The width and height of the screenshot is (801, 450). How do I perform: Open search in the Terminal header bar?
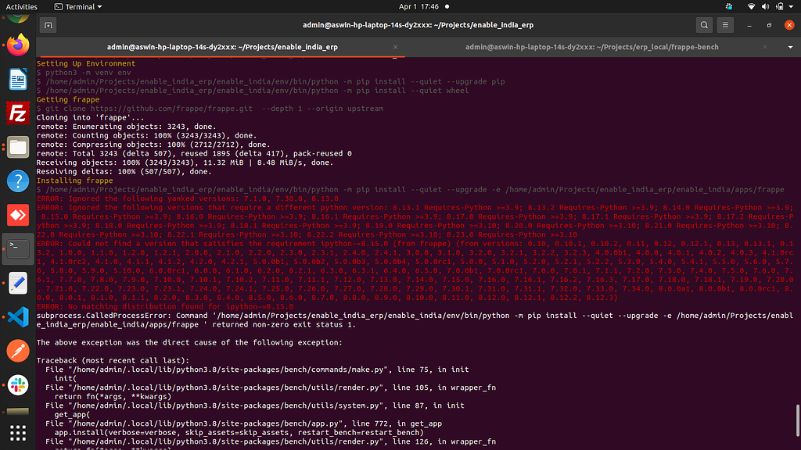pyautogui.click(x=703, y=24)
